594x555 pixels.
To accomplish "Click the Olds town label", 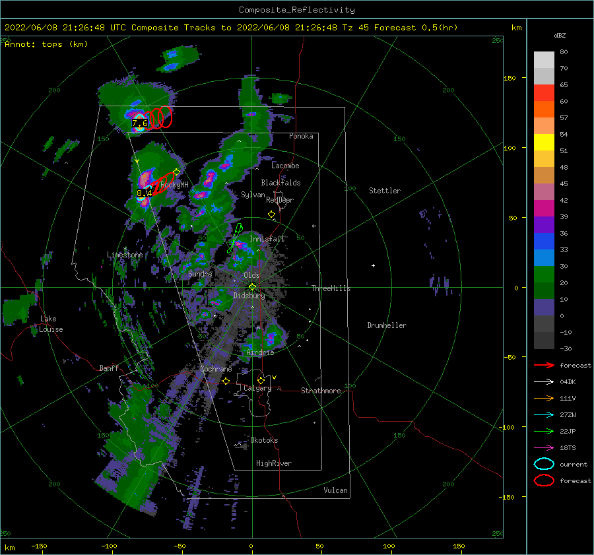I will pos(251,275).
